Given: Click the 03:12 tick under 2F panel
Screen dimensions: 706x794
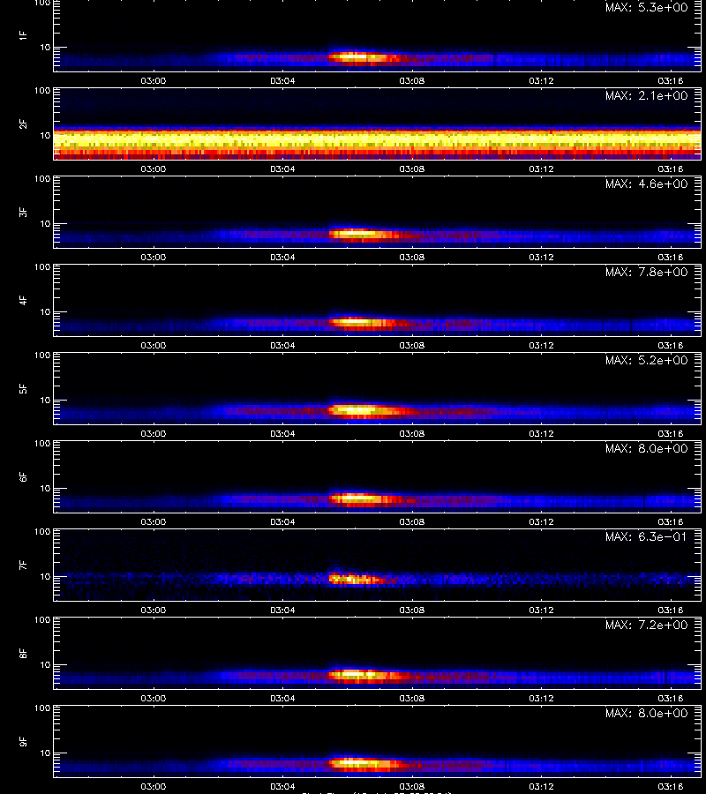Looking at the screenshot, I should pyautogui.click(x=541, y=169).
